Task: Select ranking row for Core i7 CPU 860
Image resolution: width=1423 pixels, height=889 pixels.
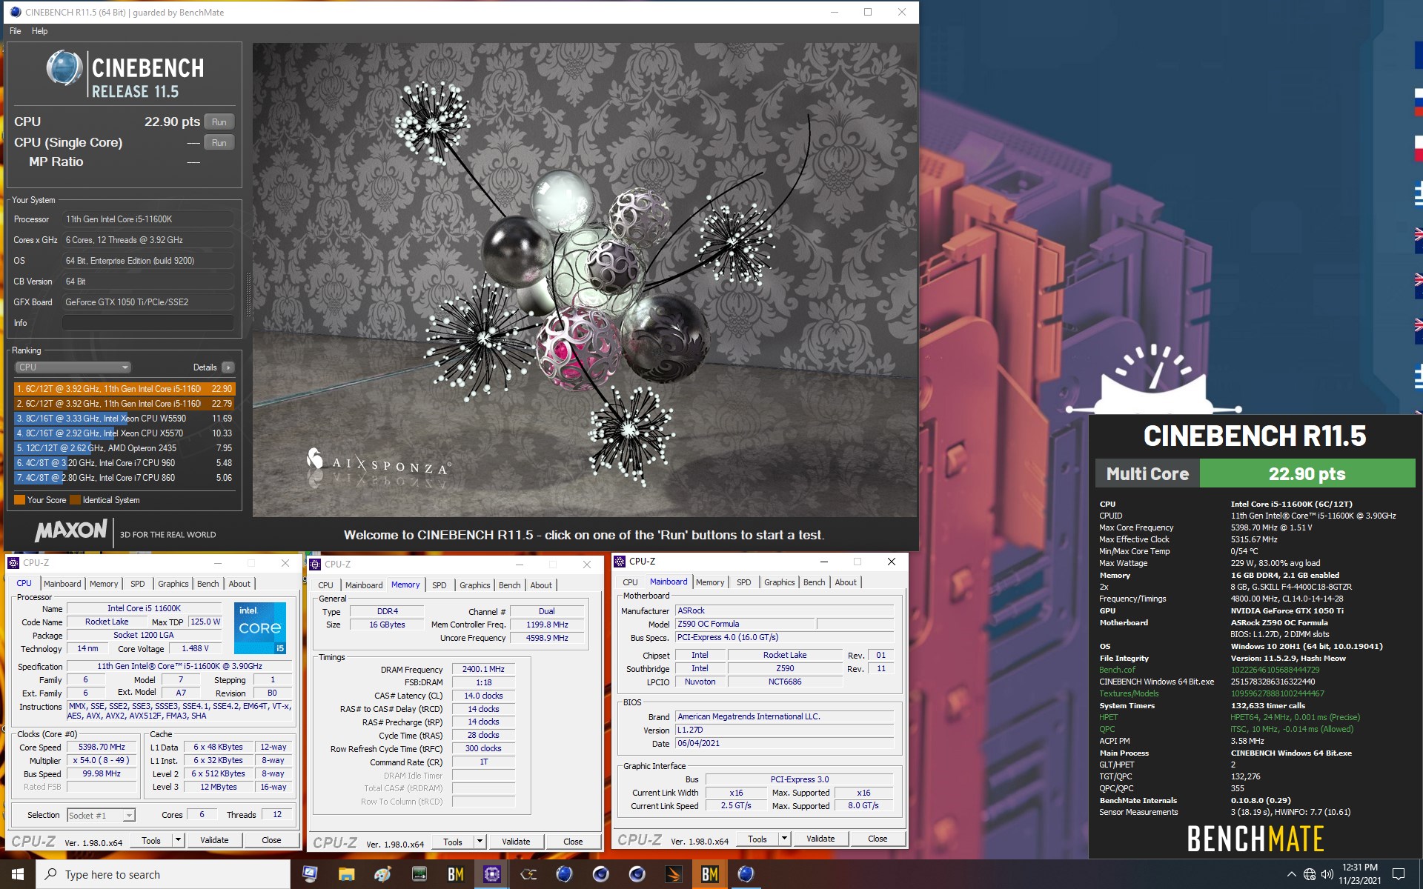Action: (x=125, y=477)
